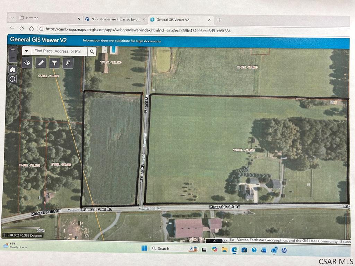Close the New tab browser tab
Viewport: 355px width, 266px height.
79,19
